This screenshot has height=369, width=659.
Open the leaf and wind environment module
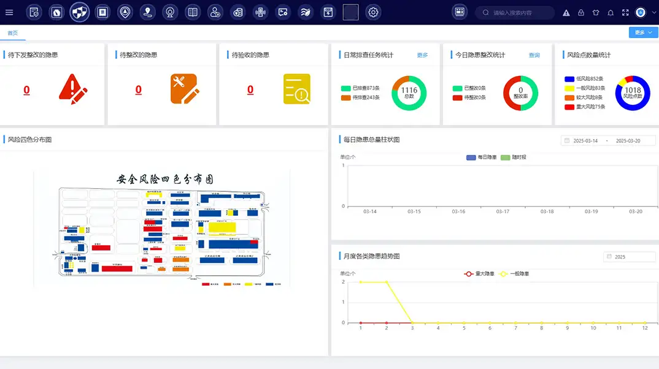(x=306, y=12)
